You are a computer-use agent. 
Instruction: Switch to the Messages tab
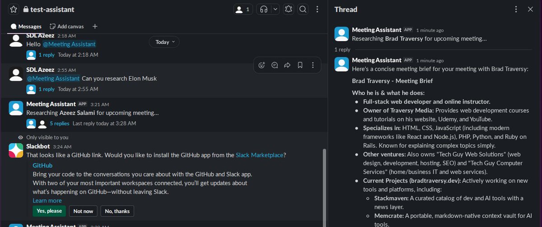pyautogui.click(x=26, y=27)
